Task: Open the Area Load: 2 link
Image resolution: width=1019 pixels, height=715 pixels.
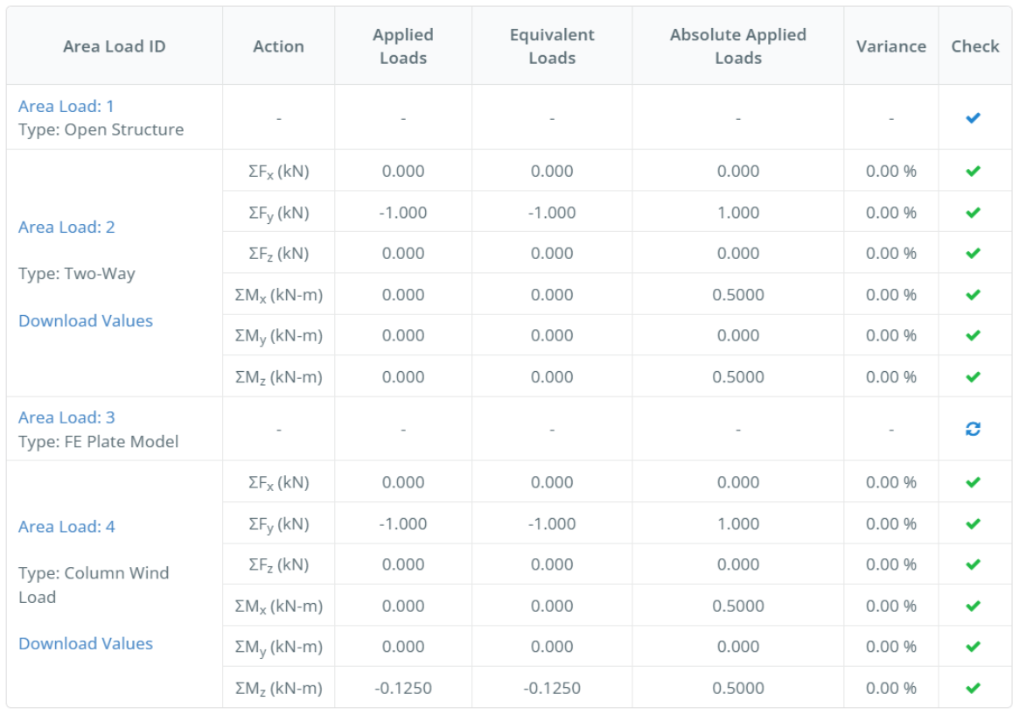Action: (x=66, y=227)
